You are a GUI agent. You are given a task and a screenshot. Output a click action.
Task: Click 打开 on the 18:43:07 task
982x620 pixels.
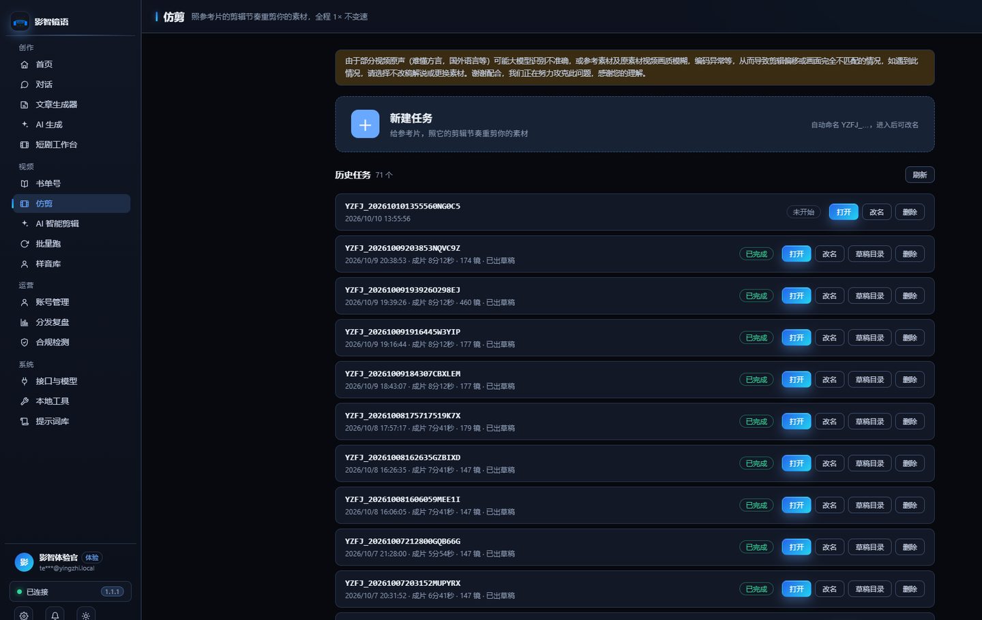point(797,379)
